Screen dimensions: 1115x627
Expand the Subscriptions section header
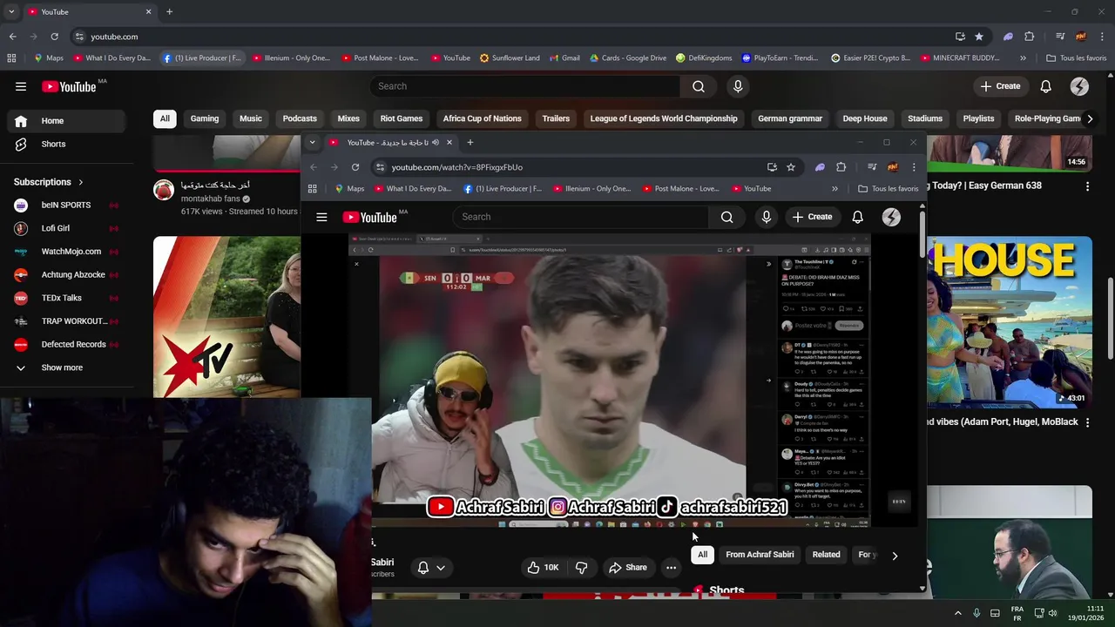point(49,182)
